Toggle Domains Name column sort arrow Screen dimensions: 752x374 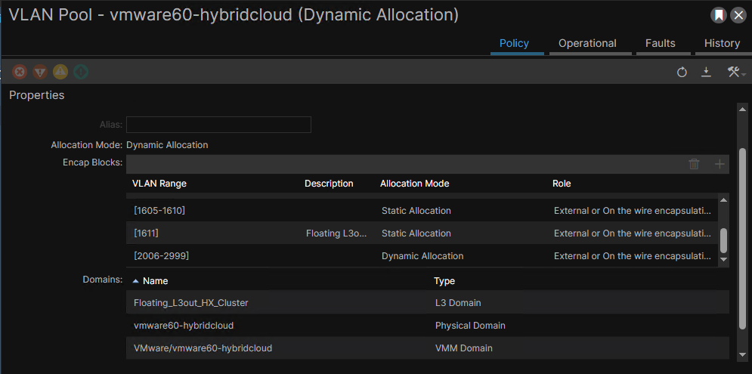click(x=136, y=281)
